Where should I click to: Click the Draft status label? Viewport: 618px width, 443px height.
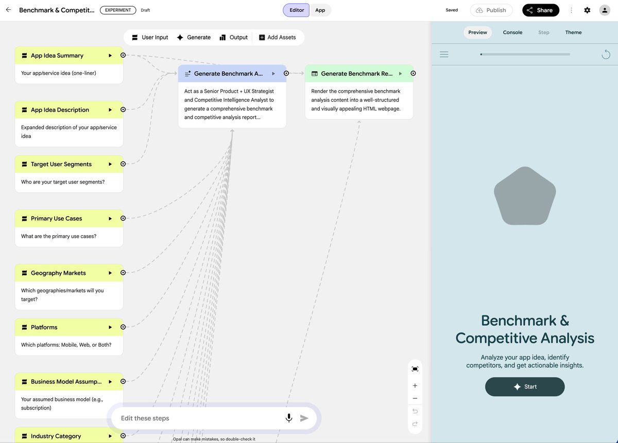pos(145,10)
